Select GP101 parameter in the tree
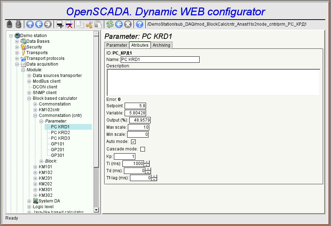Screen dimensions: 331x226 click(x=57, y=144)
